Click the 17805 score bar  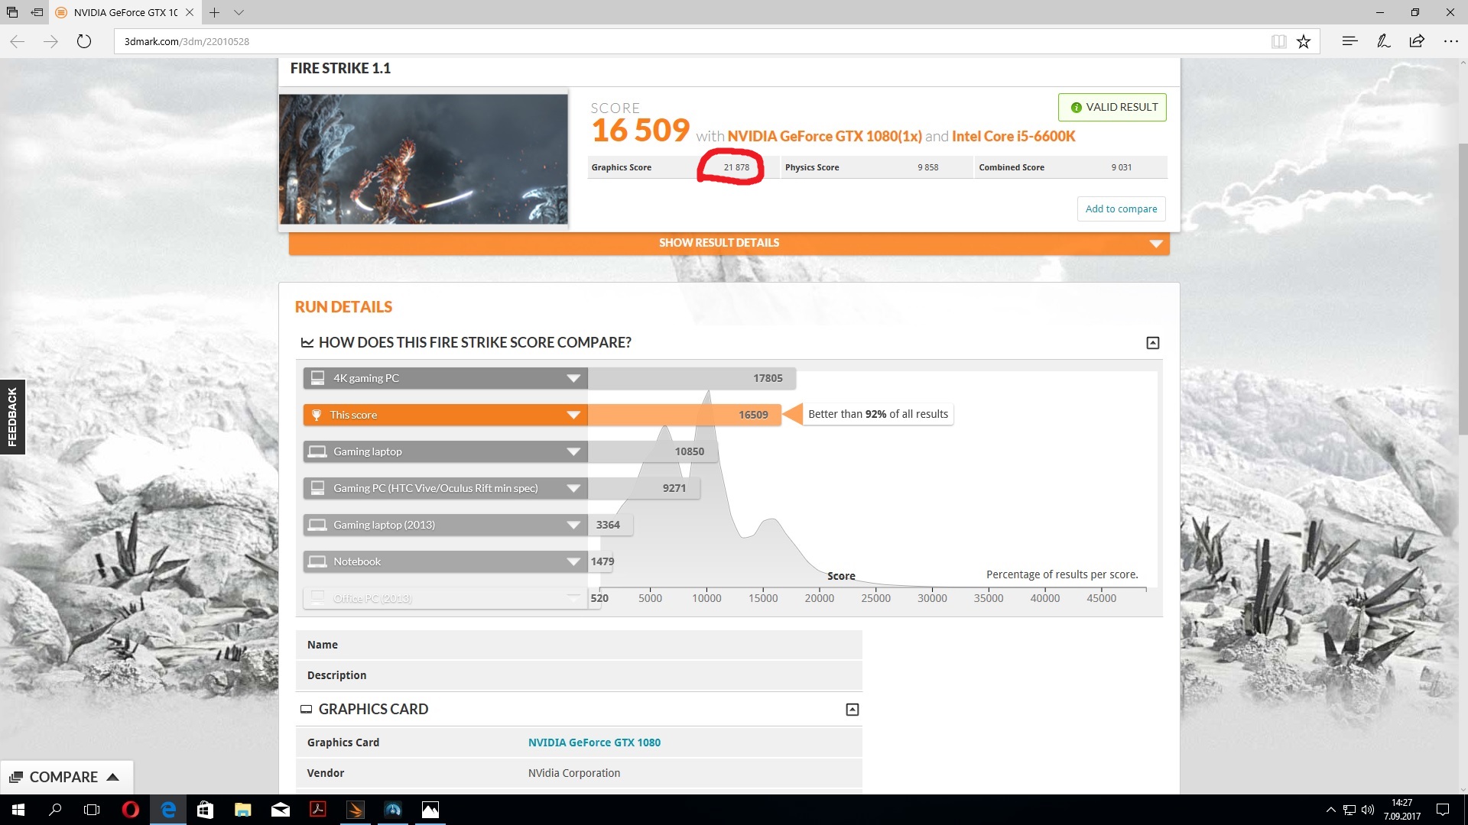tap(692, 378)
